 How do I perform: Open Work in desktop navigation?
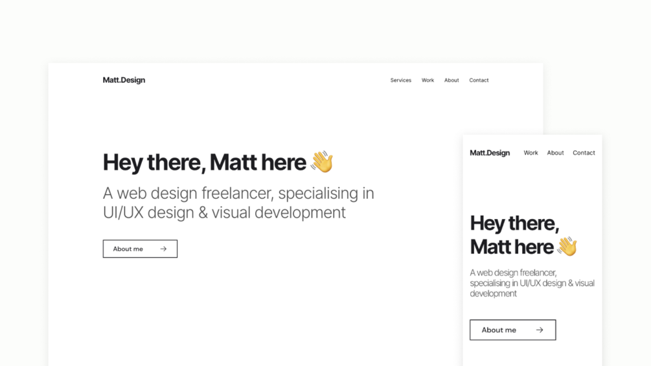pos(428,80)
